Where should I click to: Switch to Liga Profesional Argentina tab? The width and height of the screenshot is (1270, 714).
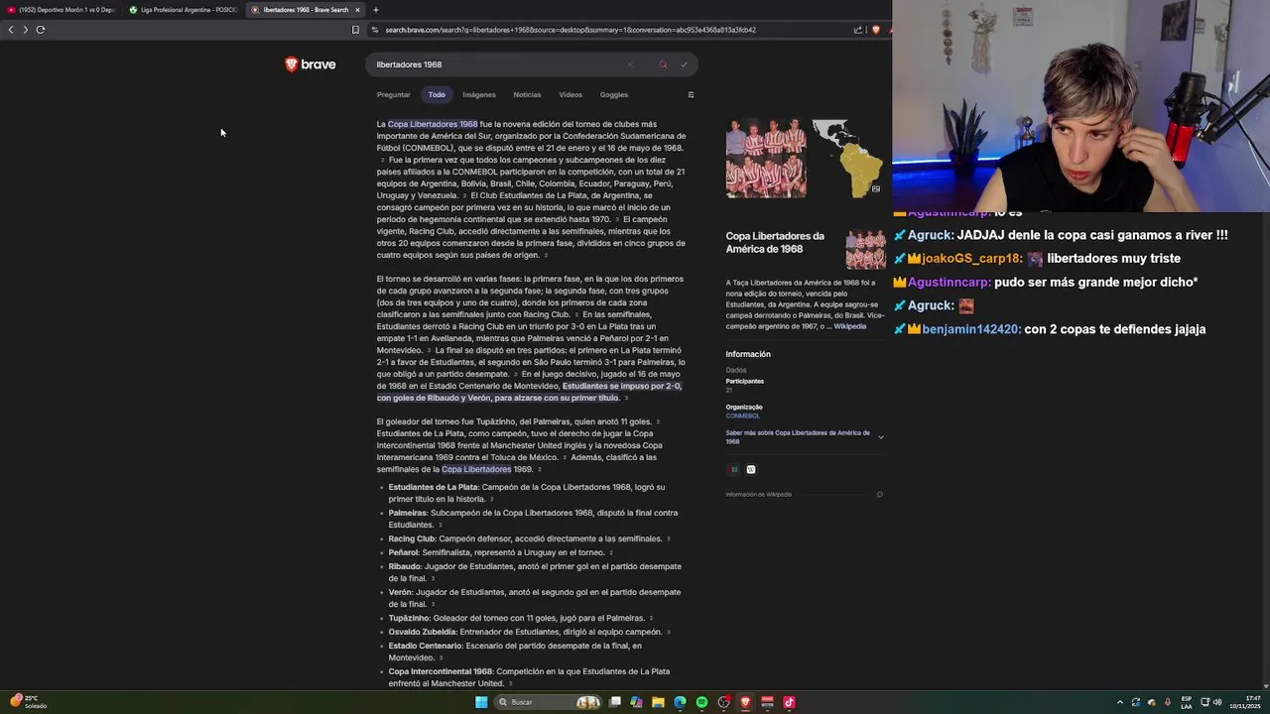184,10
